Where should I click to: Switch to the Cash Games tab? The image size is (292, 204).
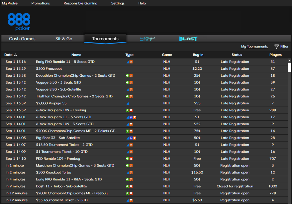22,39
